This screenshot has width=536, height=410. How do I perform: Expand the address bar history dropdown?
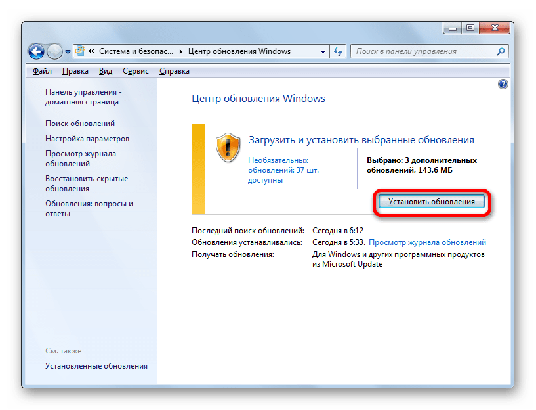[323, 51]
